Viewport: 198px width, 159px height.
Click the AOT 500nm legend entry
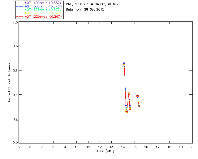pos(39,6)
